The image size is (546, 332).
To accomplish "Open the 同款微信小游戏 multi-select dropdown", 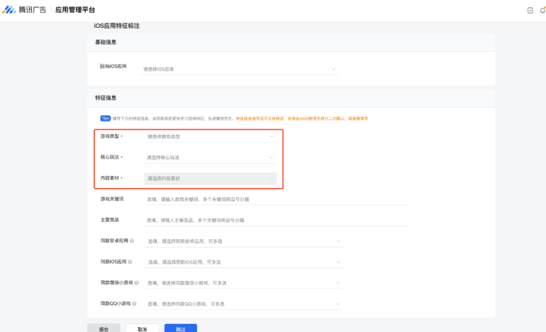I will pyautogui.click(x=244, y=283).
